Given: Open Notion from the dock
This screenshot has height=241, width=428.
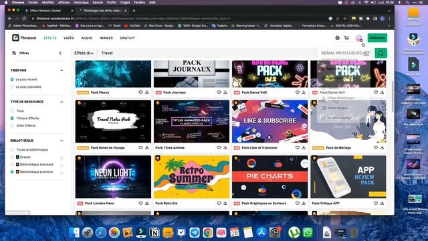Looking at the screenshot, I should (x=154, y=233).
